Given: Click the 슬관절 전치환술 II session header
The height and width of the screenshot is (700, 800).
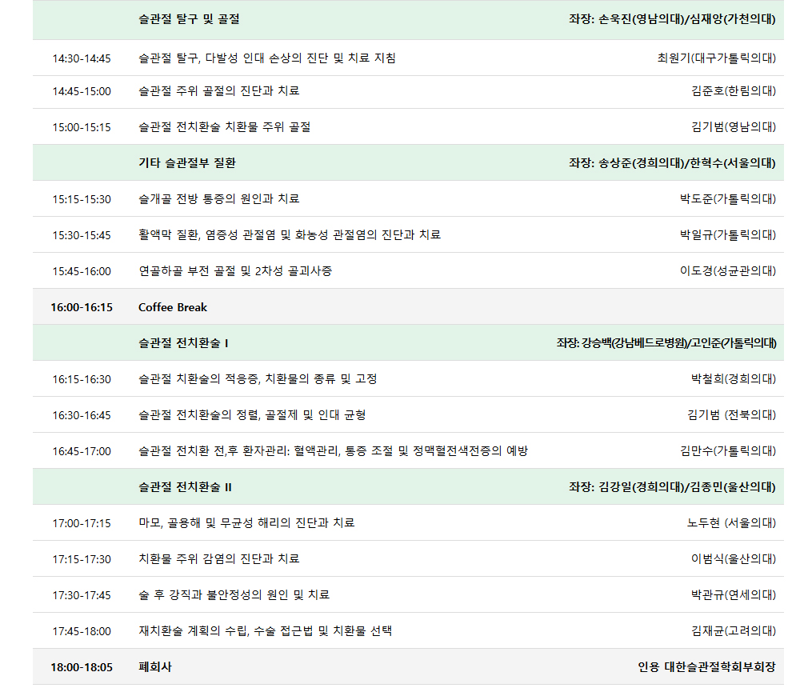Looking at the screenshot, I should click(x=186, y=487).
